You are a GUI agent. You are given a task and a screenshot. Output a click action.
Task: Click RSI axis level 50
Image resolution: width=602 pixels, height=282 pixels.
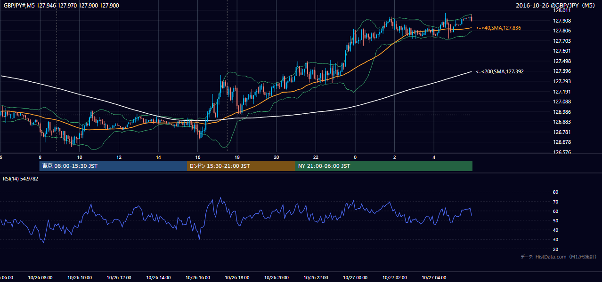tap(555, 220)
